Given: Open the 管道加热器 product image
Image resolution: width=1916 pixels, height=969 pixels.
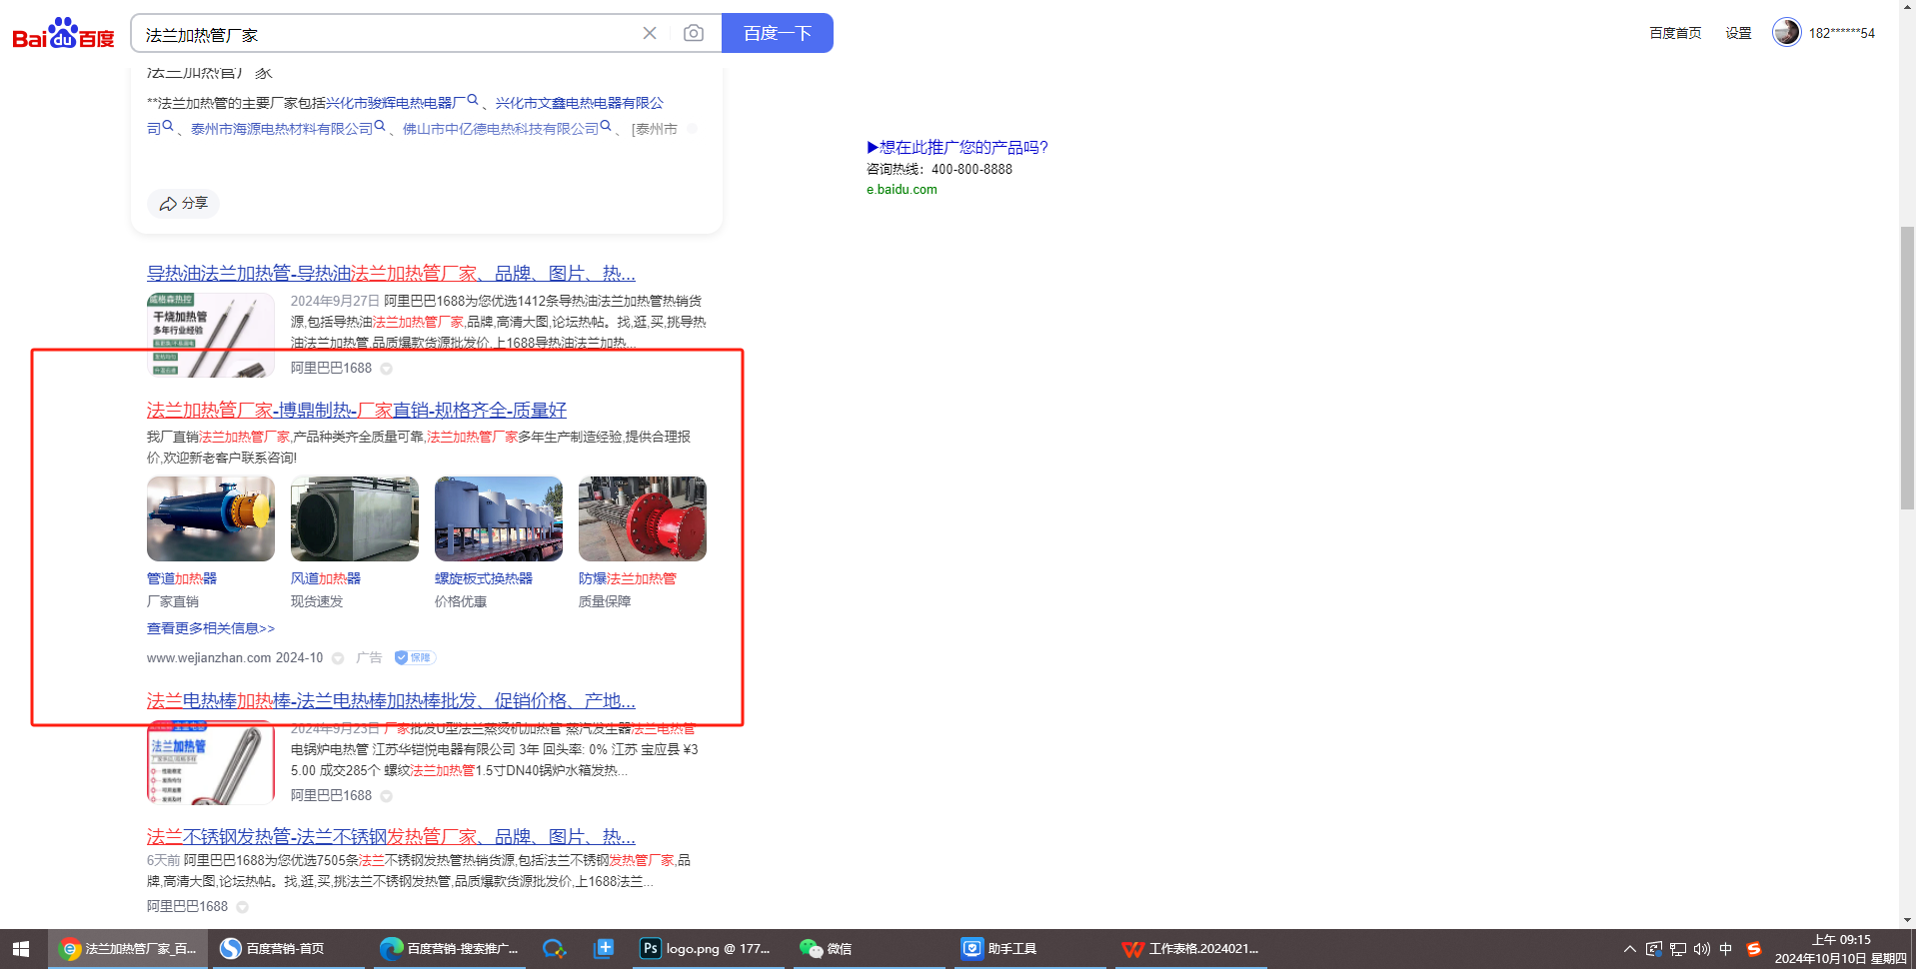Looking at the screenshot, I should point(211,518).
